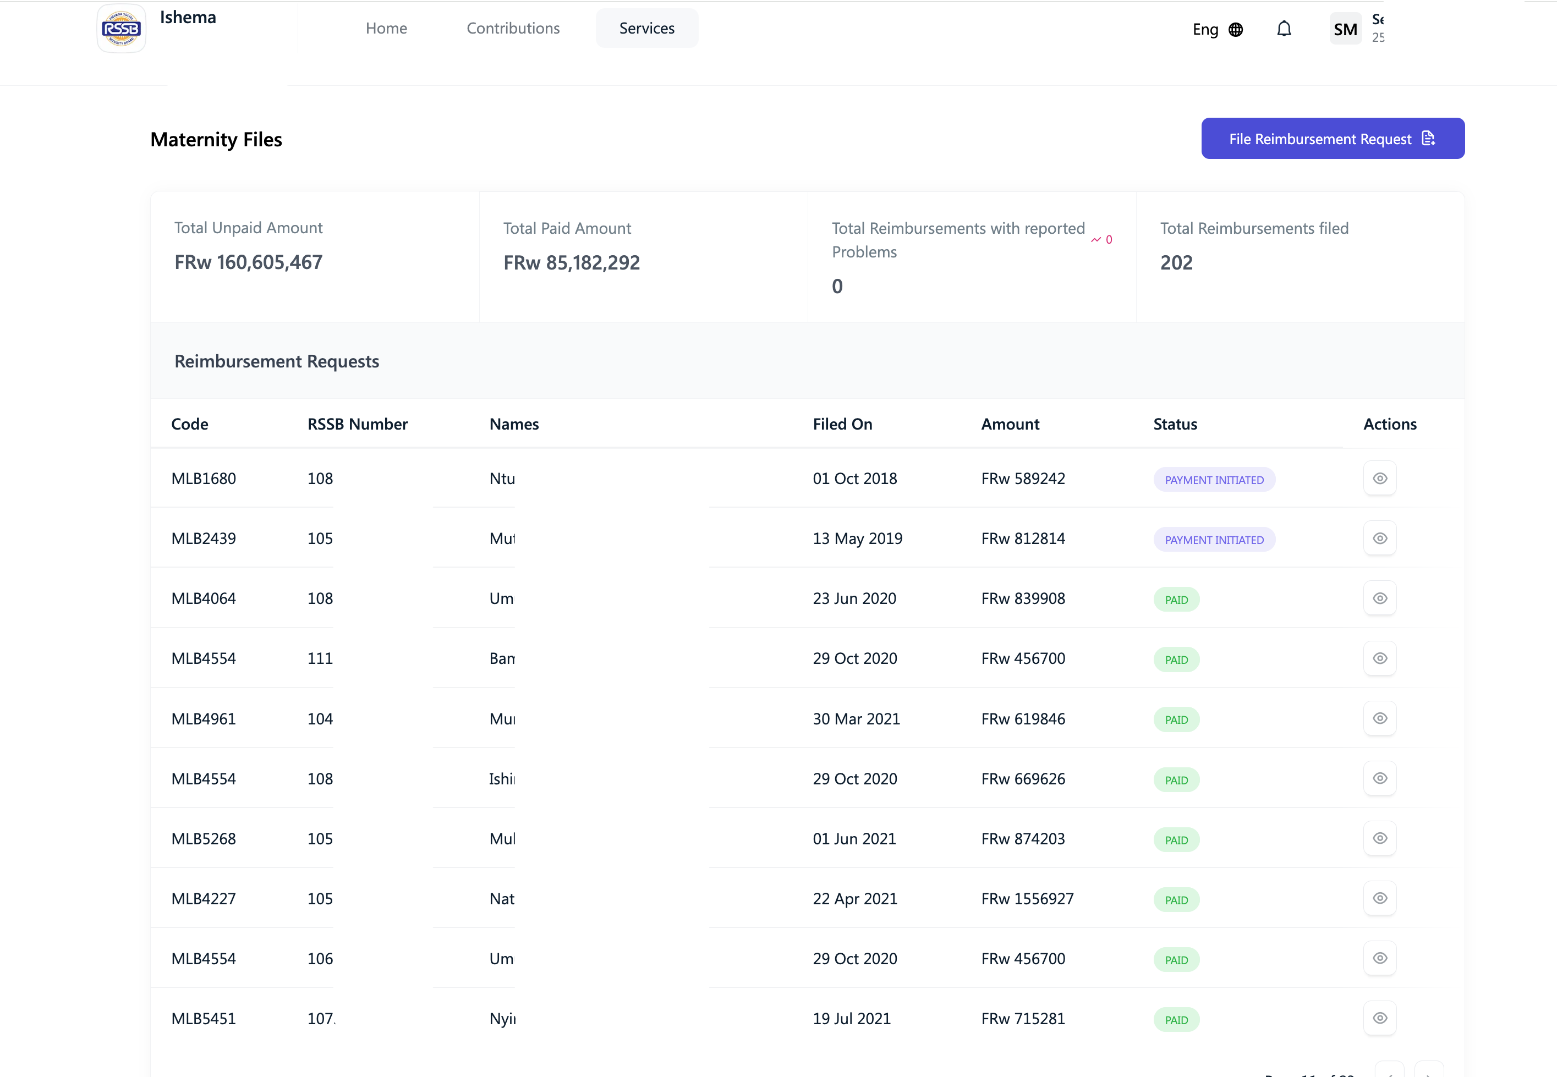Image resolution: width=1557 pixels, height=1077 pixels.
Task: Show MLB4227 request details eye icon
Action: pos(1379,899)
